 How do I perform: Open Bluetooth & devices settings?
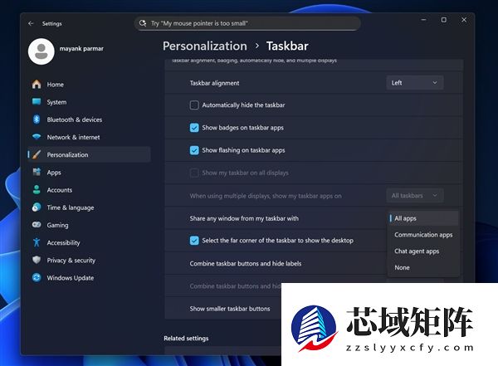89,120
